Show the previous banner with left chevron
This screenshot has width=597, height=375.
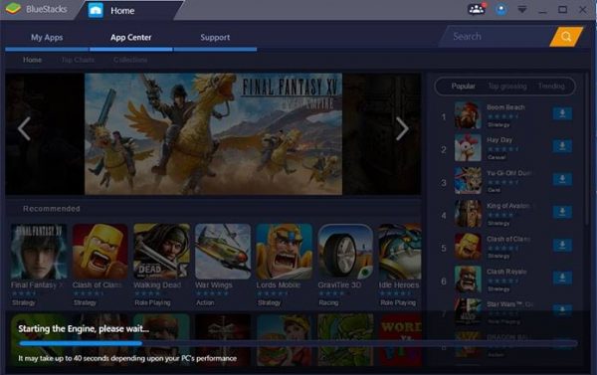(x=24, y=129)
